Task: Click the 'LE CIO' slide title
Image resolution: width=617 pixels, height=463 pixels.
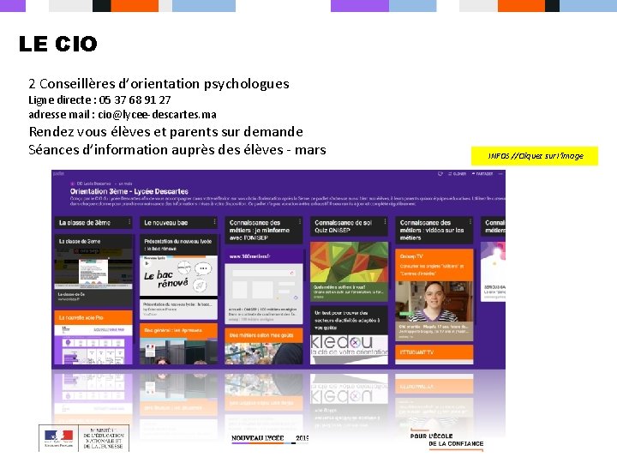Action: tap(58, 44)
